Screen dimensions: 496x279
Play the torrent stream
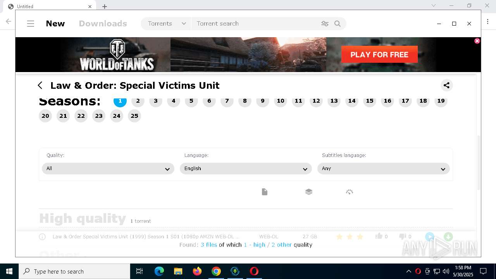(x=429, y=237)
